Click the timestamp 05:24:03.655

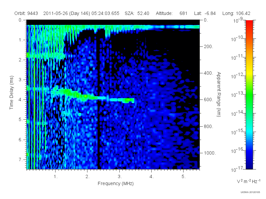coord(105,13)
